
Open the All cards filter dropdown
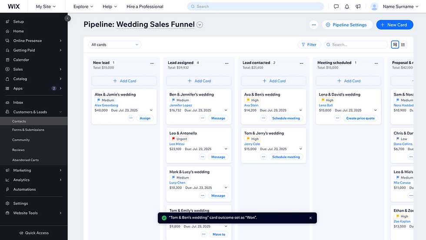tap(115, 45)
